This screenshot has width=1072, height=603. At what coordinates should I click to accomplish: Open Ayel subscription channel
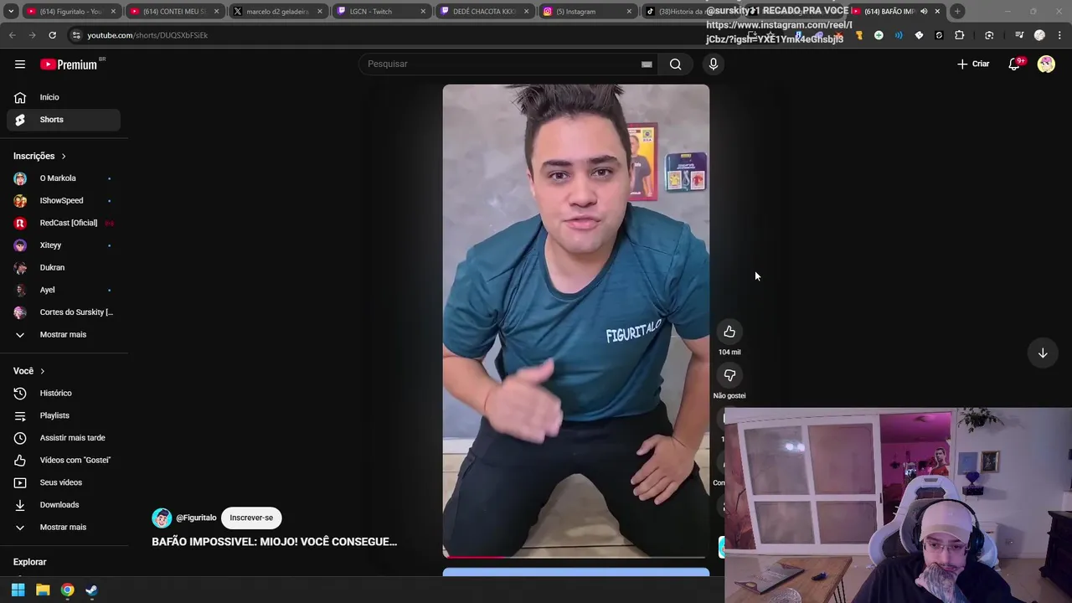coord(64,290)
